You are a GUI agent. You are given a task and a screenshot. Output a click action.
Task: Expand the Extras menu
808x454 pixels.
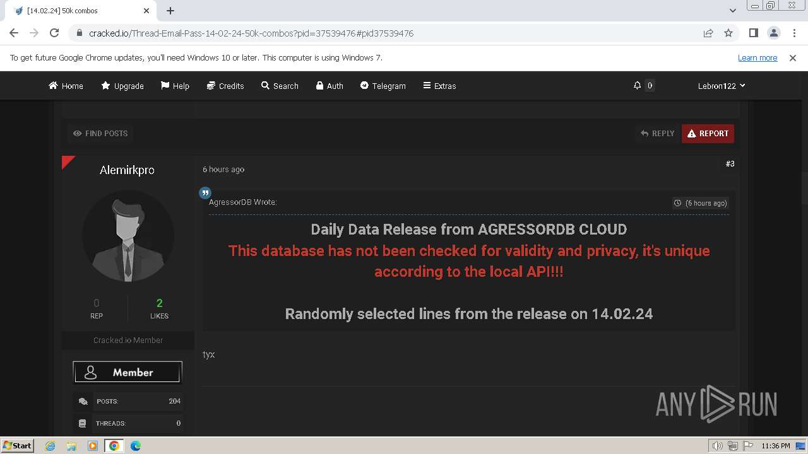point(439,86)
